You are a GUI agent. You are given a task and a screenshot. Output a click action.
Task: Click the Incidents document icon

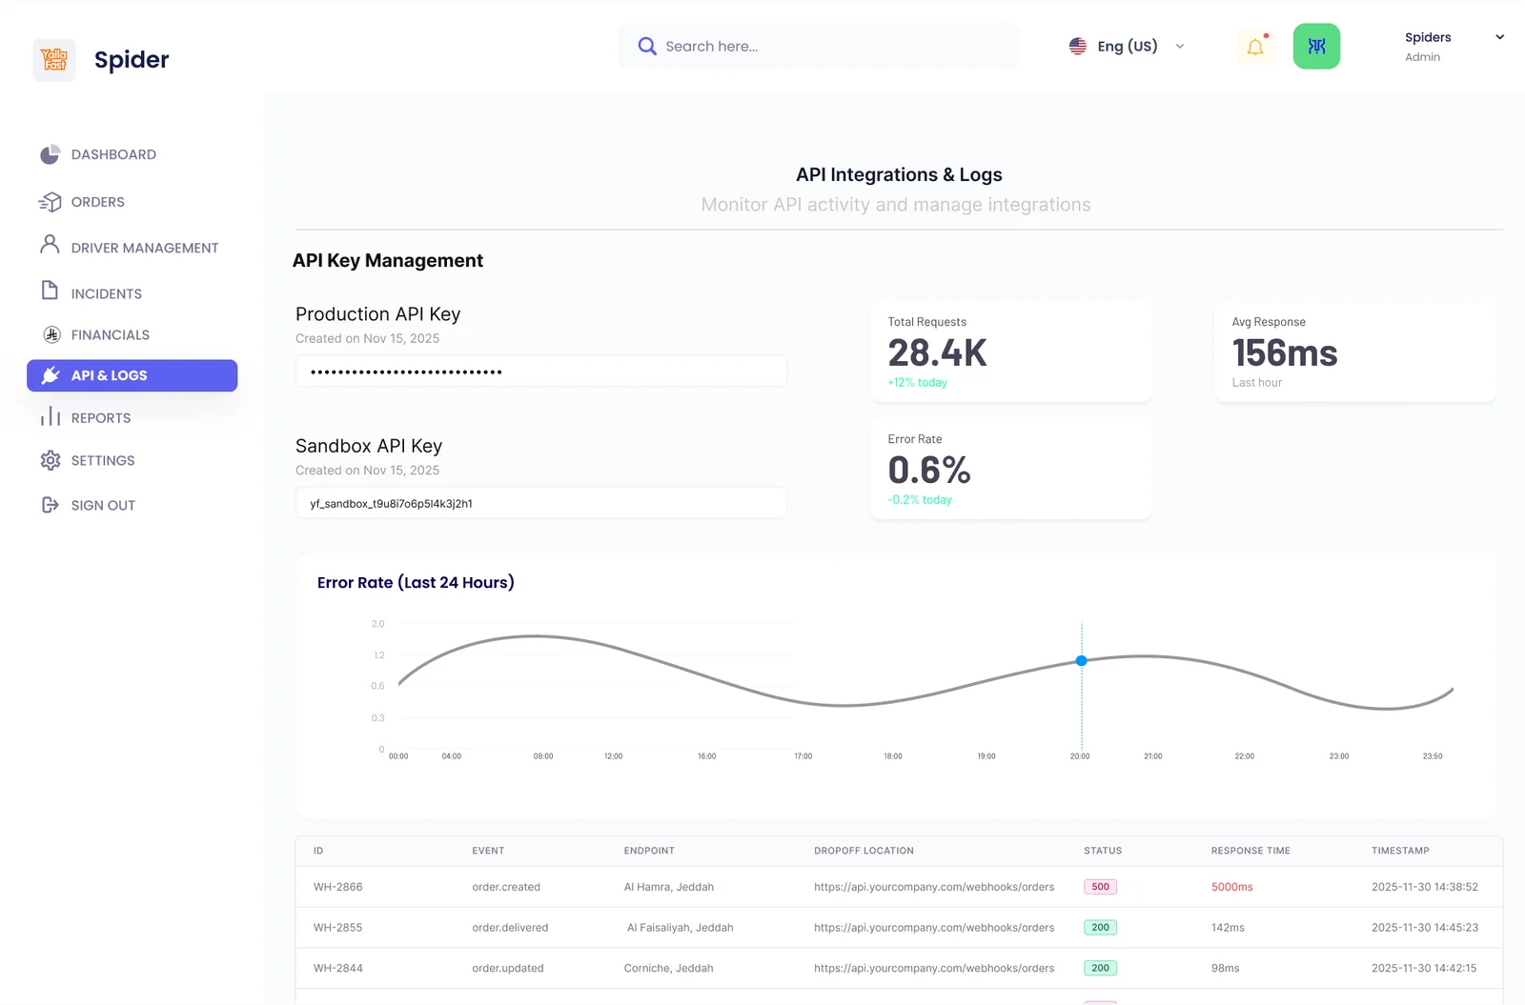click(50, 291)
